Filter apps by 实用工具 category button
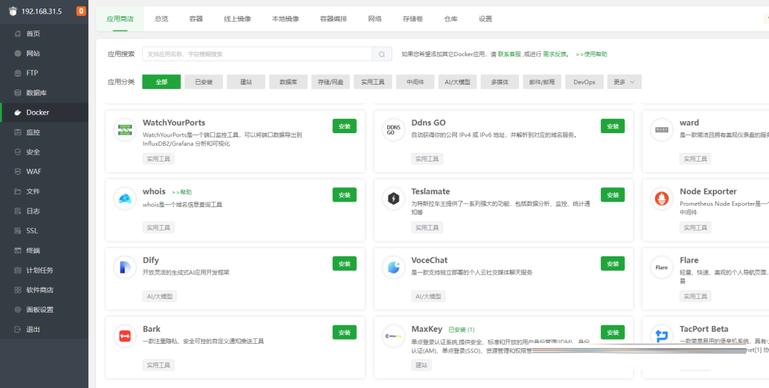This screenshot has height=388, width=769. (372, 82)
